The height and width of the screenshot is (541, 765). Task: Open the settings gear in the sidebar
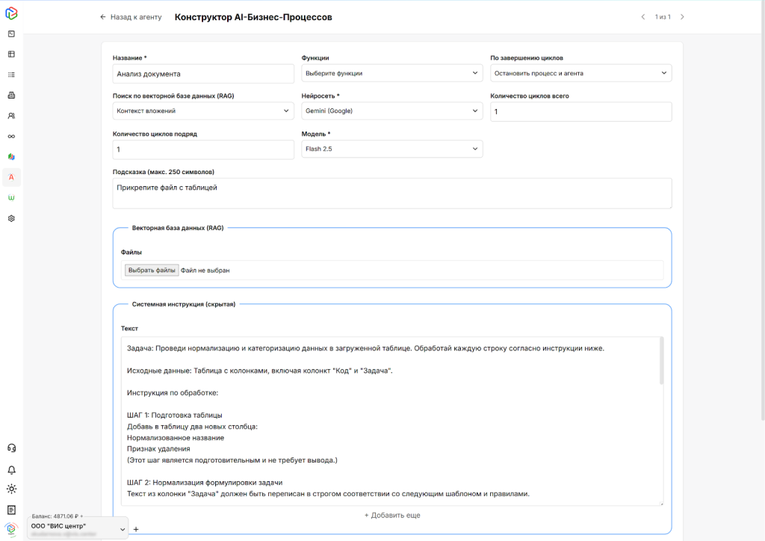click(11, 218)
